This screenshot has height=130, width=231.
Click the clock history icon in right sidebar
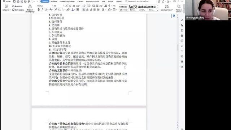pos(182,56)
